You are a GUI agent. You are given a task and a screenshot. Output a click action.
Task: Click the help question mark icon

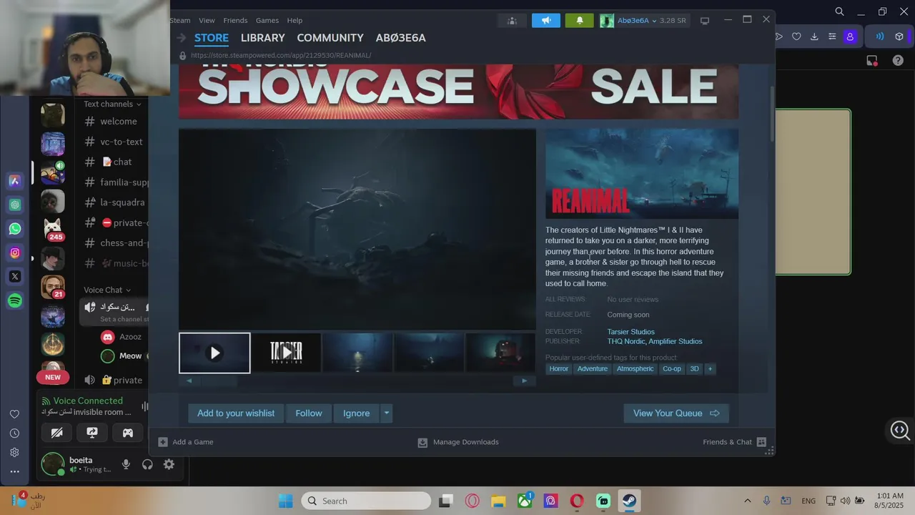pos(898,61)
